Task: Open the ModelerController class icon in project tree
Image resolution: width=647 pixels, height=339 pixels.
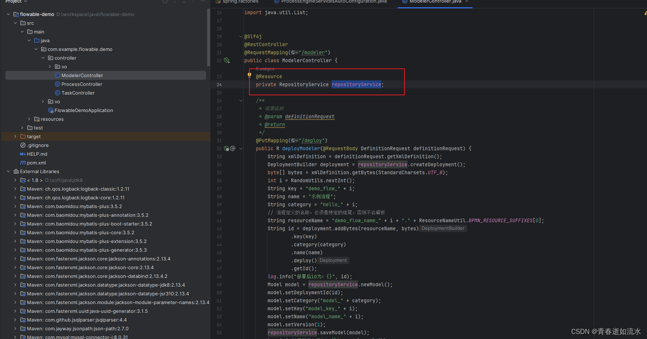Action: click(x=58, y=75)
